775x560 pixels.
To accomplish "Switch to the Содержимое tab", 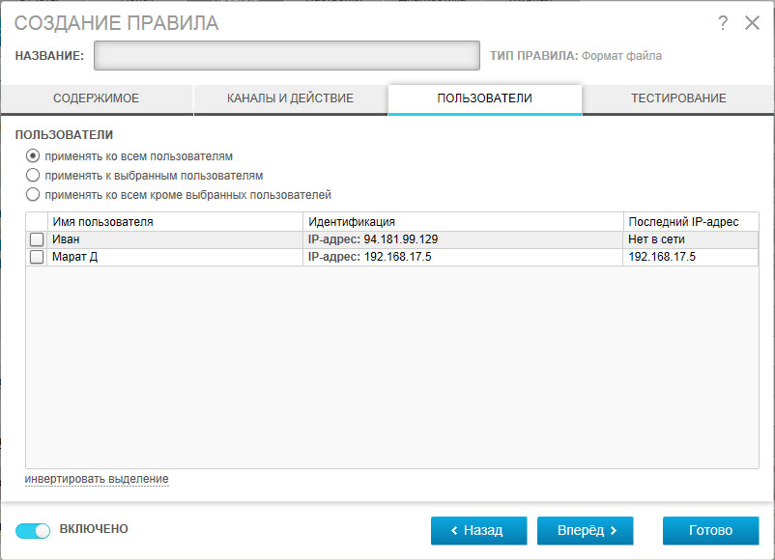I will (97, 98).
